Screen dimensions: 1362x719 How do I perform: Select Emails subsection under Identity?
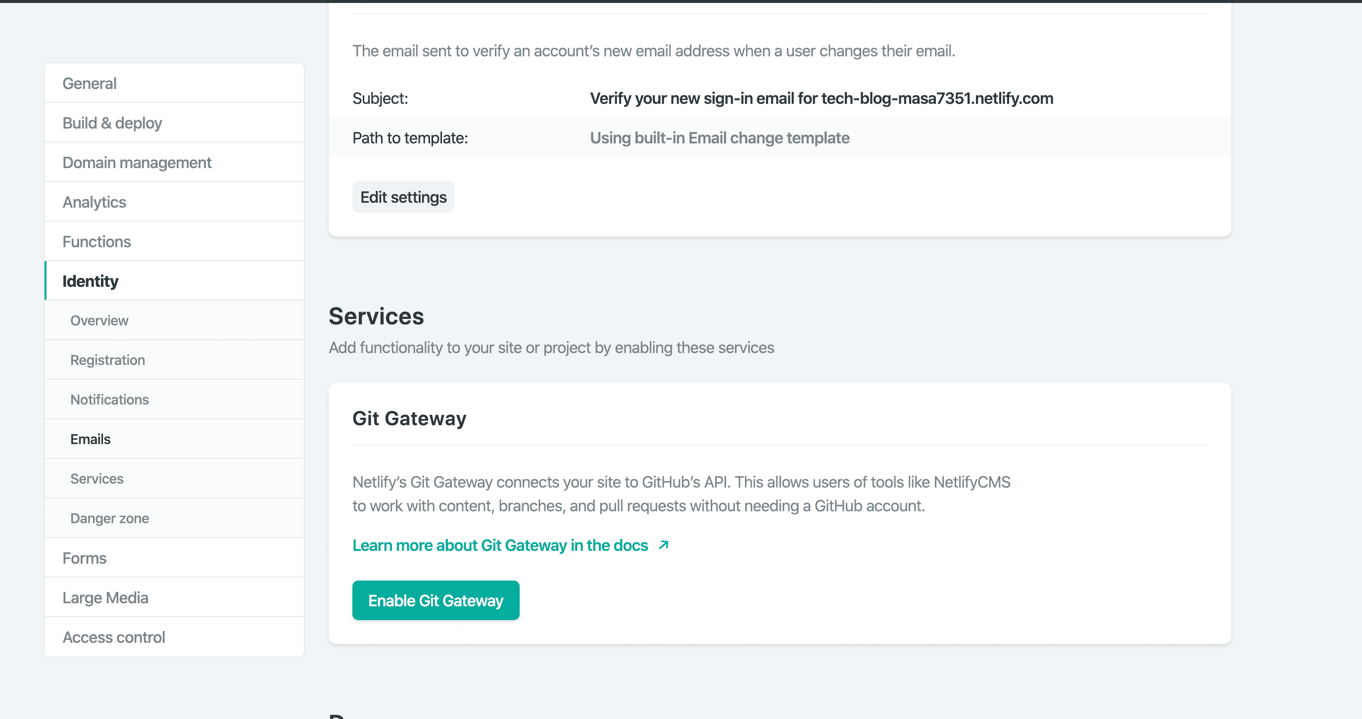(91, 440)
